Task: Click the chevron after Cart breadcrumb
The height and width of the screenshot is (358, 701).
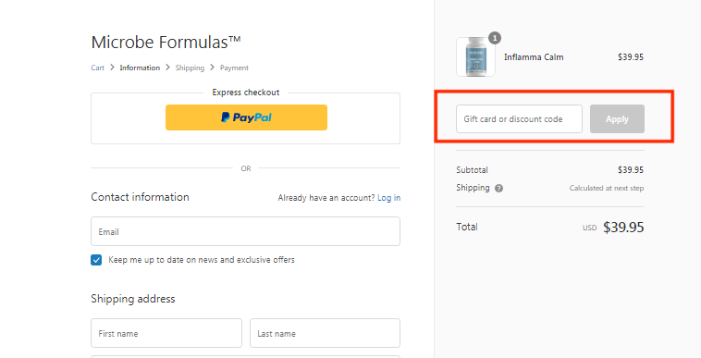Action: click(112, 68)
